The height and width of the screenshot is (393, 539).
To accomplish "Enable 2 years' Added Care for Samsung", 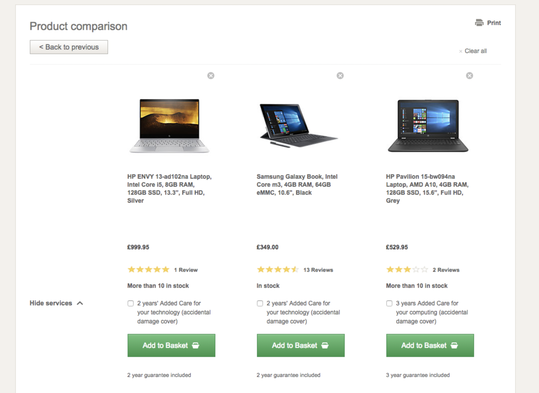I will point(260,303).
